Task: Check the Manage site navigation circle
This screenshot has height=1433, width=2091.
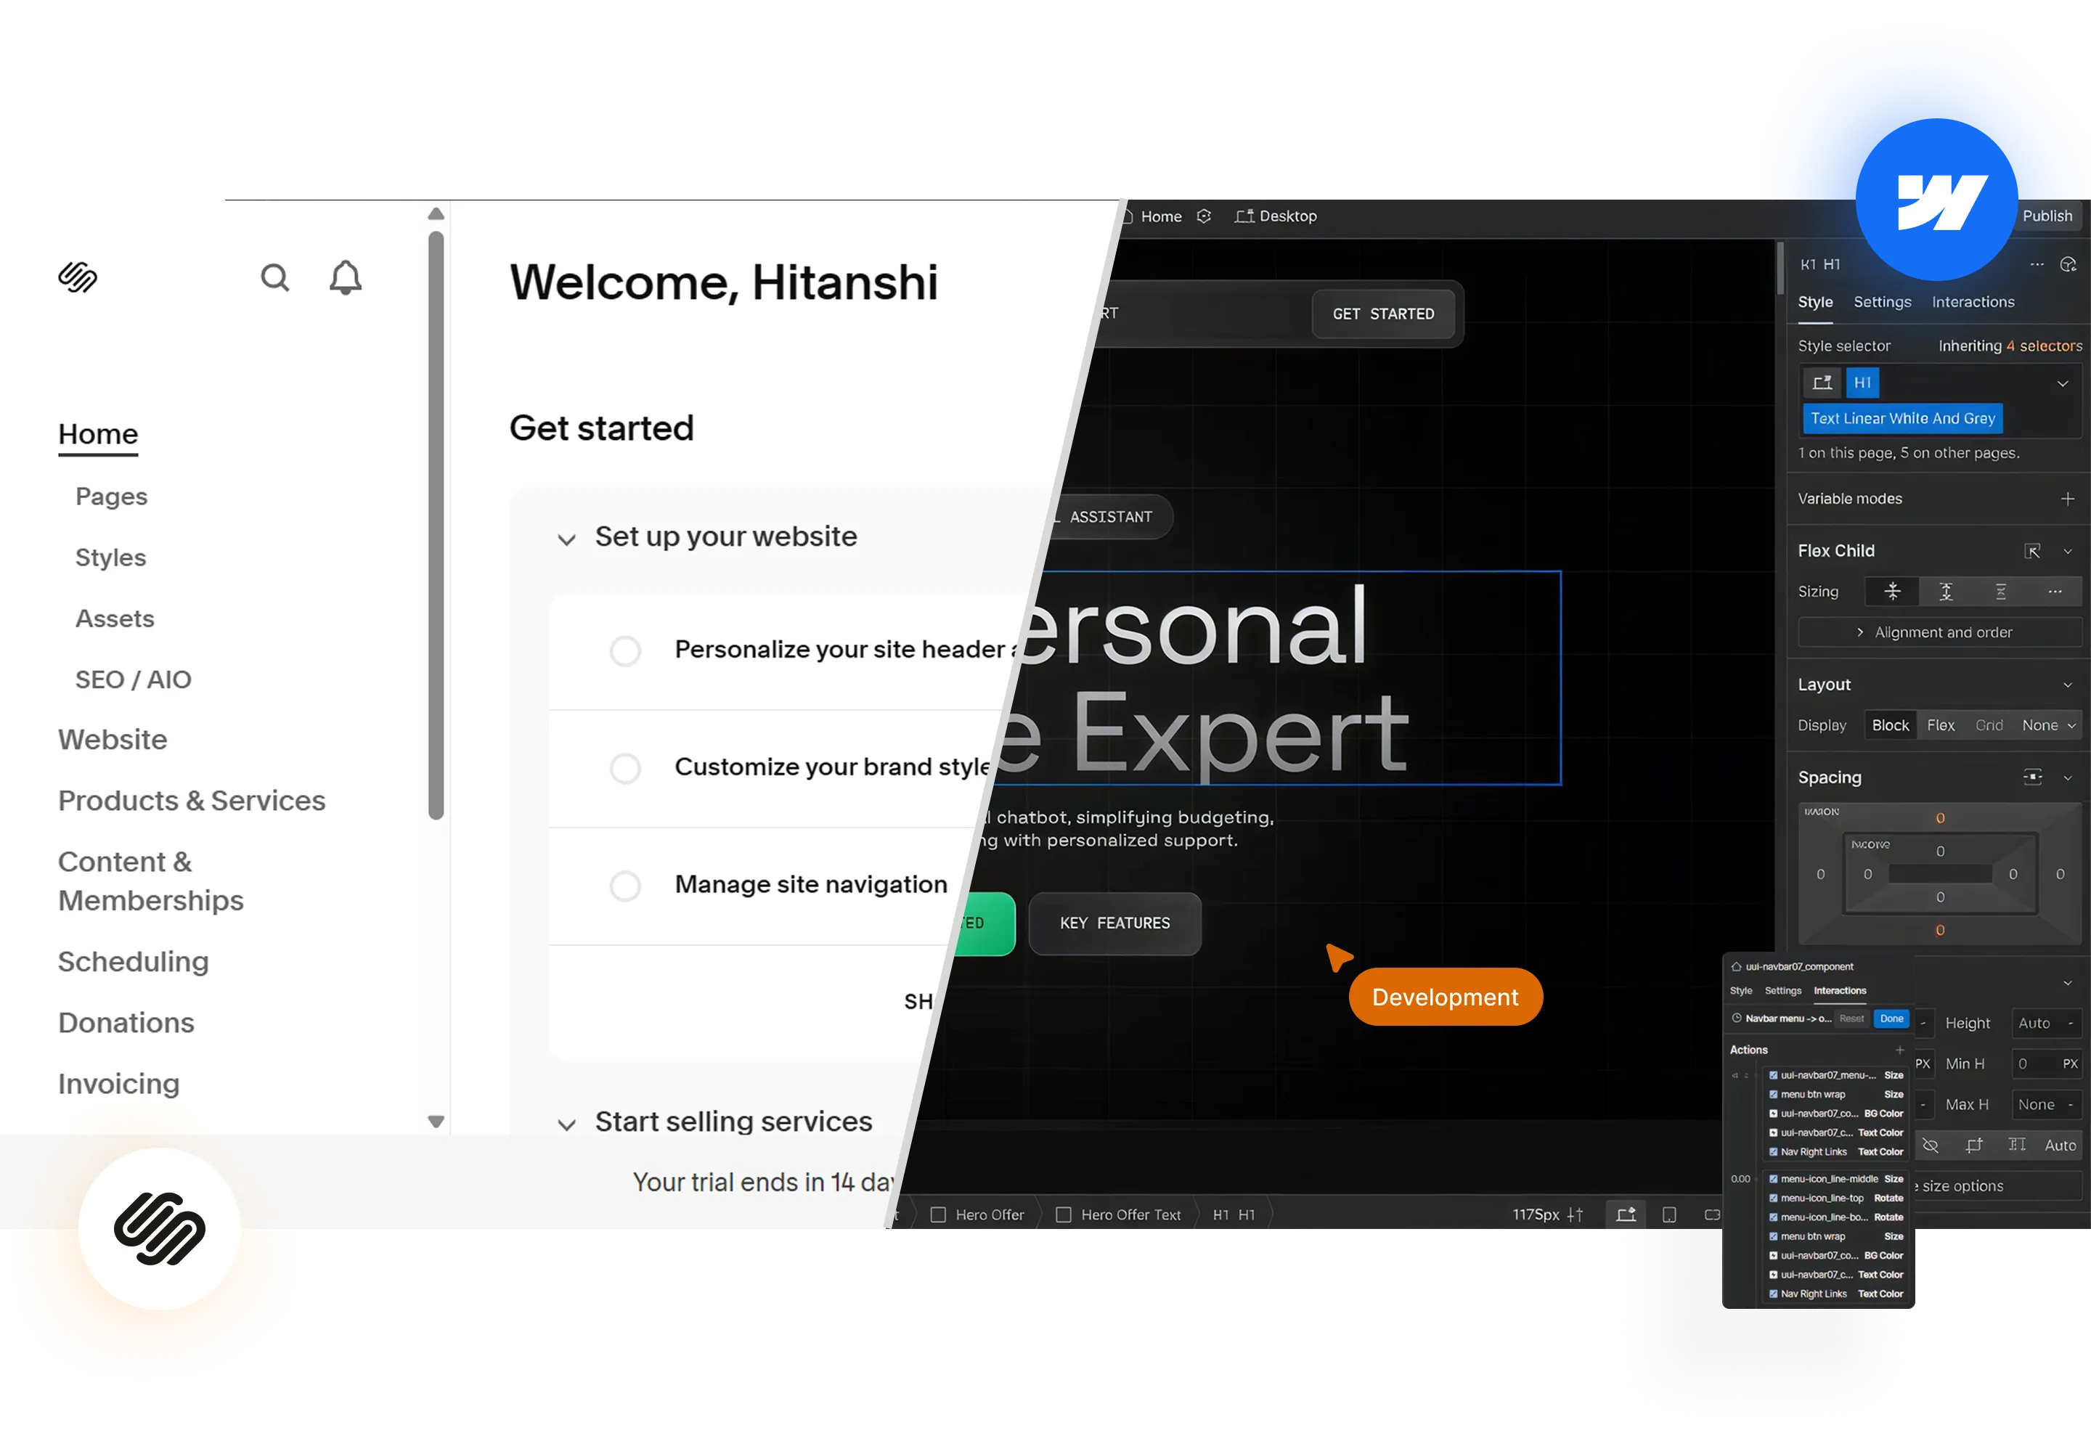Action: click(x=625, y=885)
